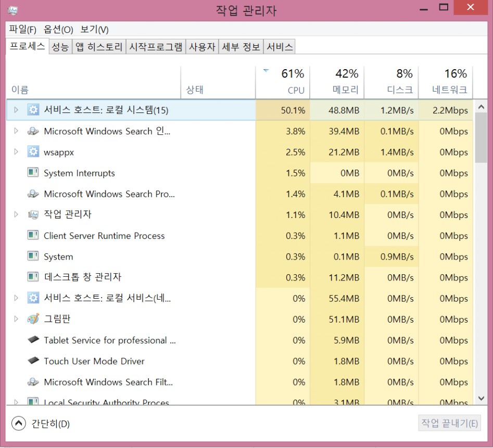493x448 pixels.
Task: Click the 작업 관리자 process row icon
Action: [x=33, y=214]
